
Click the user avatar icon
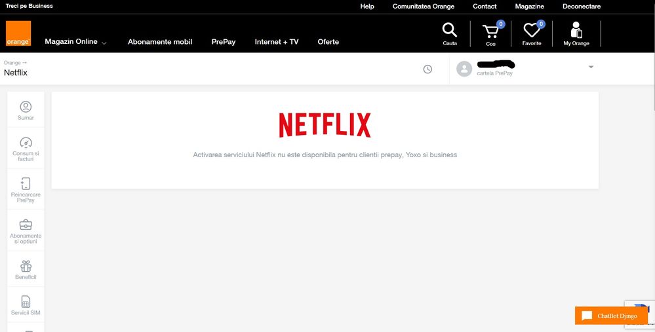pos(464,69)
